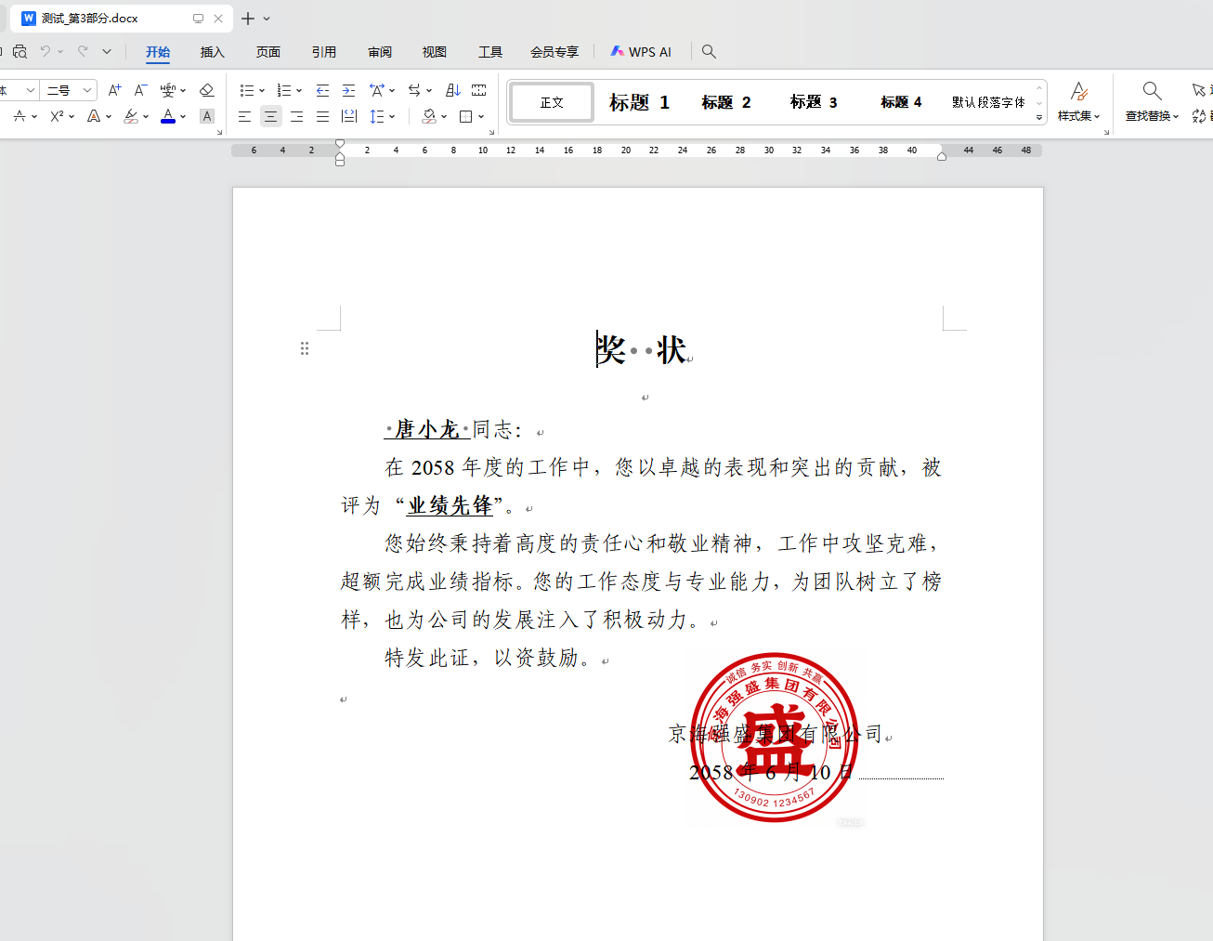The height and width of the screenshot is (941, 1213).
Task: Apply paragraph shading with the paint bucket
Action: 429,116
